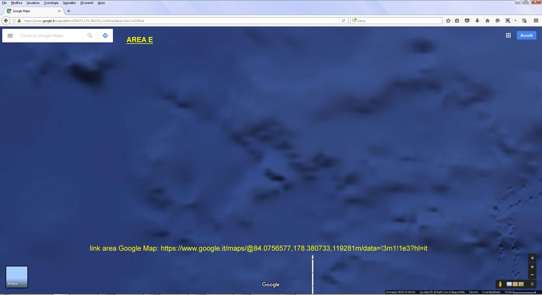Open the Termini link
This screenshot has height=295, width=542.
tap(473, 292)
